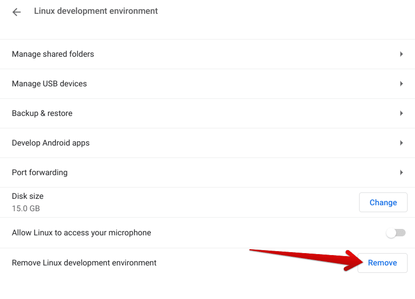The width and height of the screenshot is (415, 299).
Task: Open Manage USB devices settings
Action: pyautogui.click(x=208, y=84)
